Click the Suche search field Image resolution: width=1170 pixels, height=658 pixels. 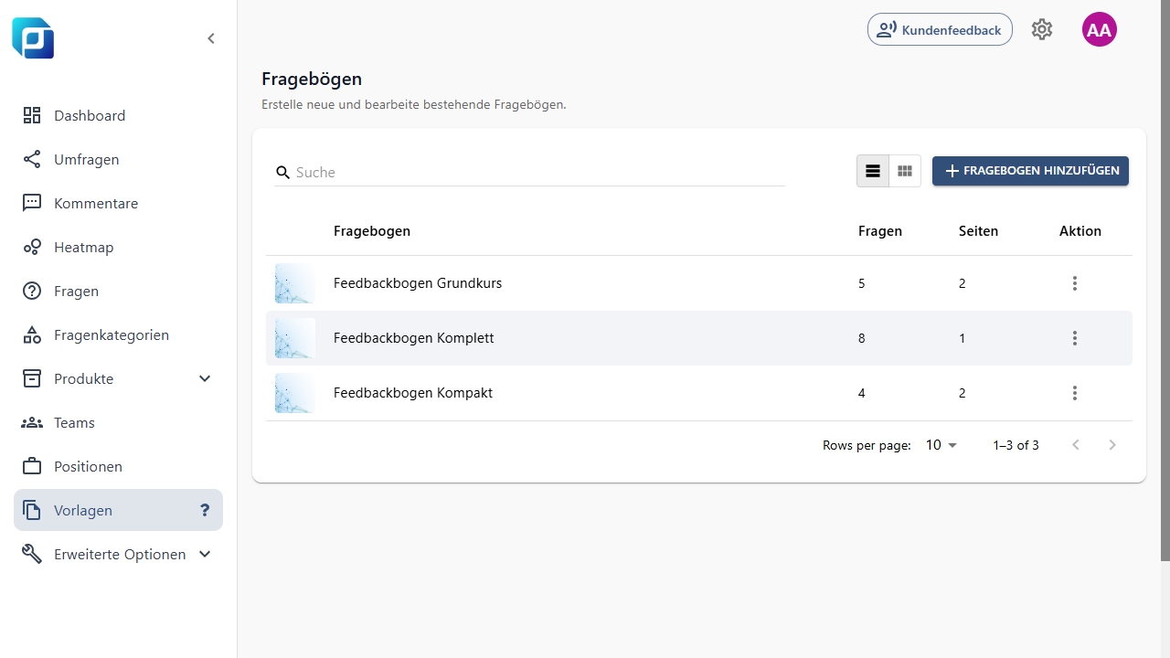(x=529, y=172)
